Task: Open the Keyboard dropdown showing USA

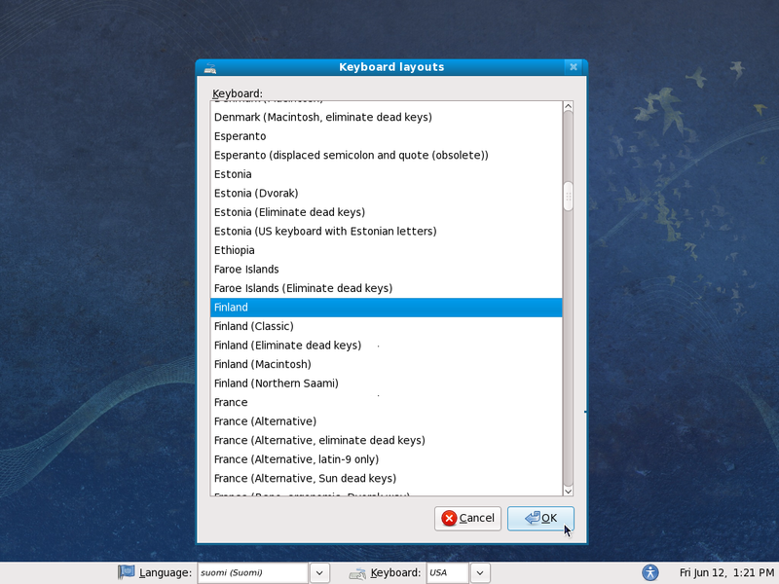Action: (479, 572)
